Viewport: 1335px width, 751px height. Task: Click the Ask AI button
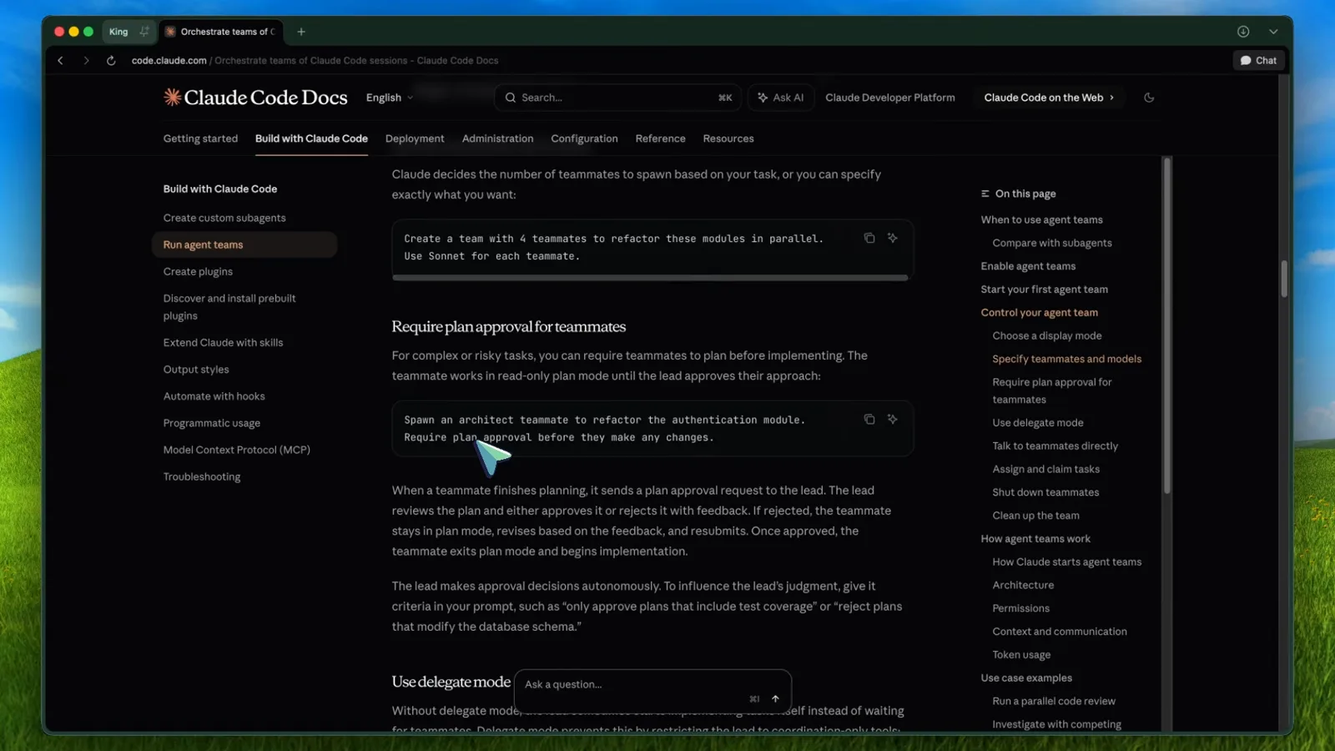780,98
